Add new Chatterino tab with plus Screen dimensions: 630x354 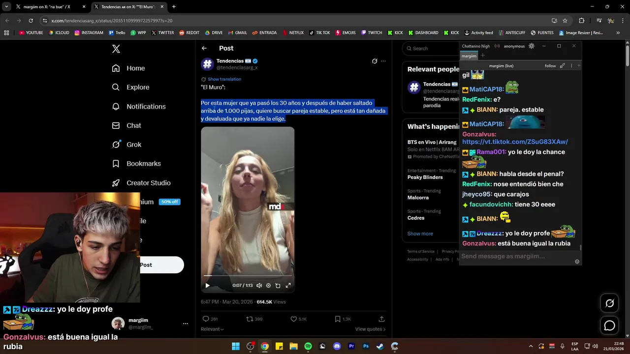[483, 56]
